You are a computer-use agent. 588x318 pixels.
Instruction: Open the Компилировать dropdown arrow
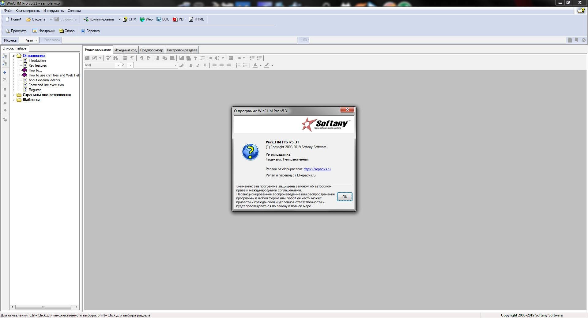[119, 19]
